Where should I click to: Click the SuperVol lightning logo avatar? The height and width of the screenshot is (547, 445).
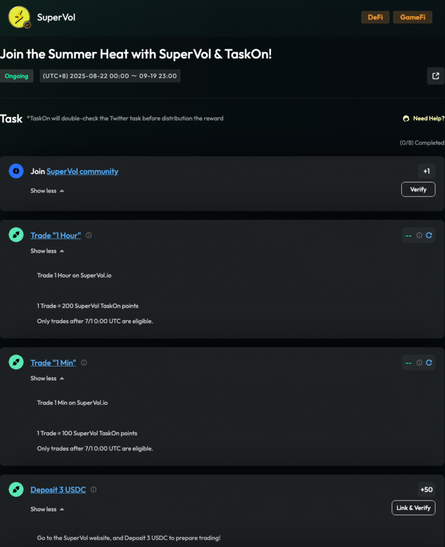[20, 17]
